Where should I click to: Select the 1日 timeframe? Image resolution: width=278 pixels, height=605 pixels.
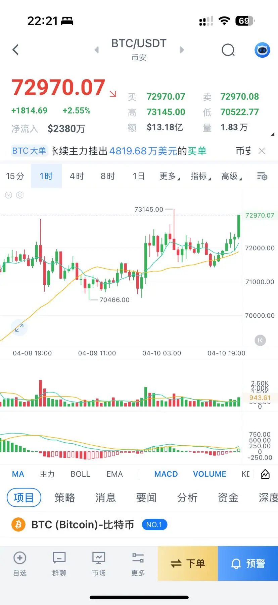pos(139,176)
